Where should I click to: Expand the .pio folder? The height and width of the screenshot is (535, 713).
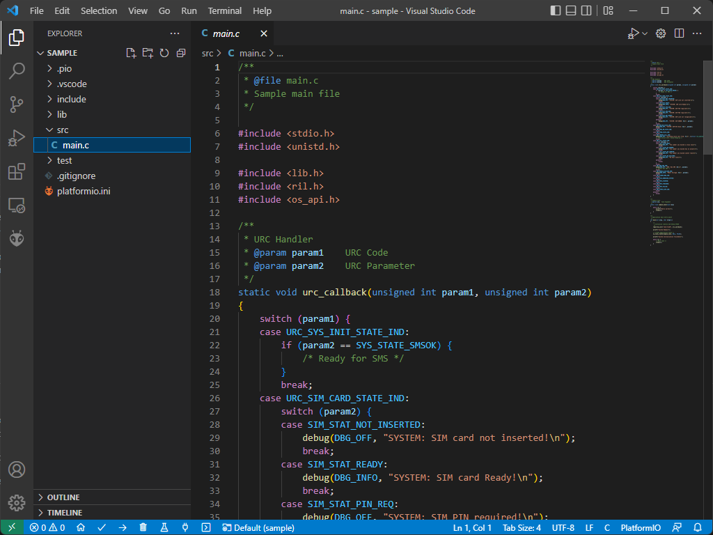point(112,69)
